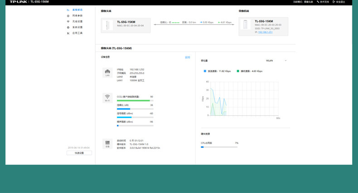Click the blue send rate legend square

coord(205,71)
